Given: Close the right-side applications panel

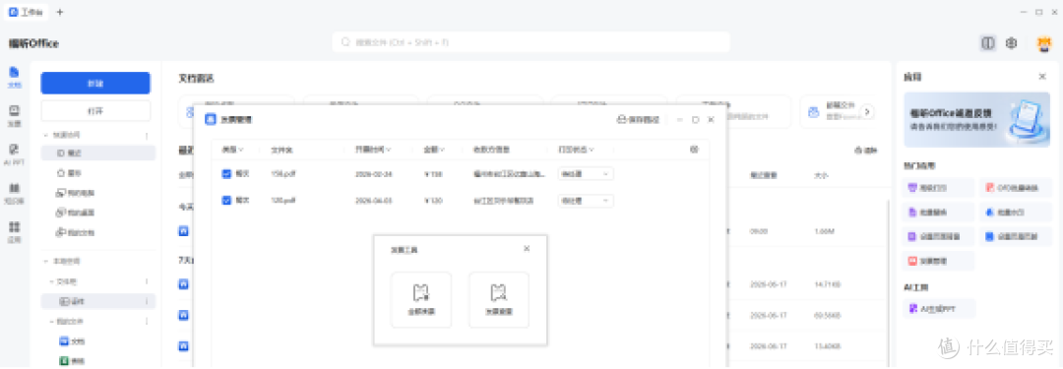Looking at the screenshot, I should (1042, 77).
